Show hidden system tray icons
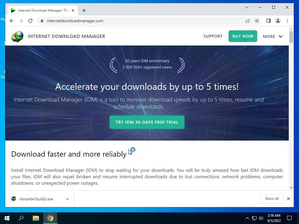Image resolution: width=299 pixels, height=224 pixels. (247, 218)
